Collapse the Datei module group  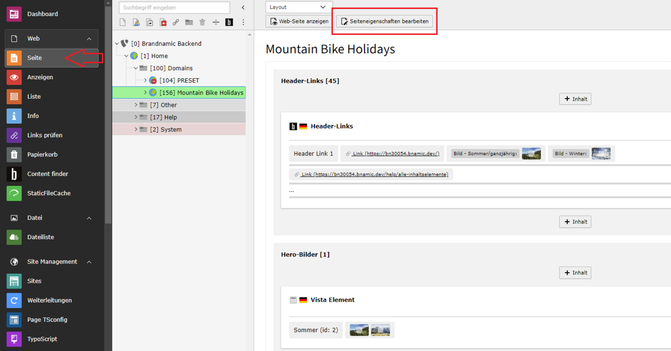click(x=89, y=218)
